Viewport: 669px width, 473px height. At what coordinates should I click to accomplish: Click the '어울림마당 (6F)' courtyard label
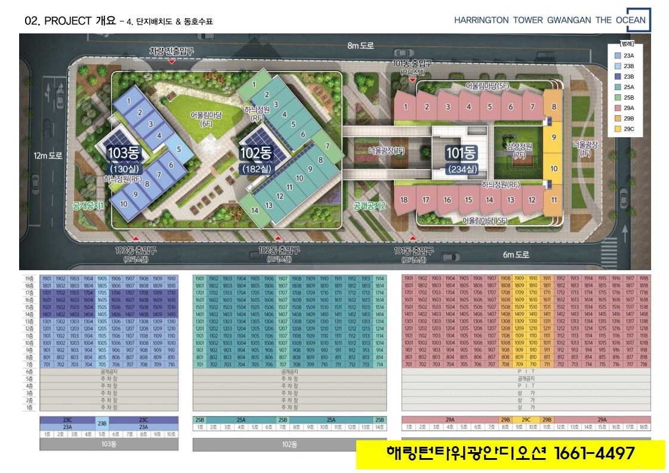tap(206, 119)
